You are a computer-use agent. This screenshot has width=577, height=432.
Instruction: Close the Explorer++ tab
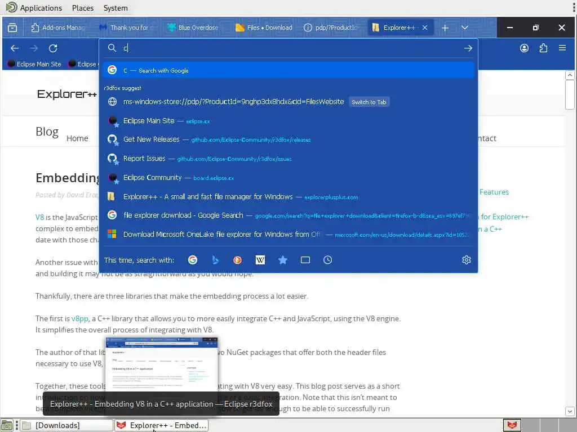click(x=425, y=28)
